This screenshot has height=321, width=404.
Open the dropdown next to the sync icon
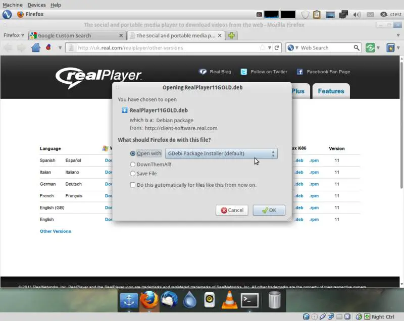(378, 47)
